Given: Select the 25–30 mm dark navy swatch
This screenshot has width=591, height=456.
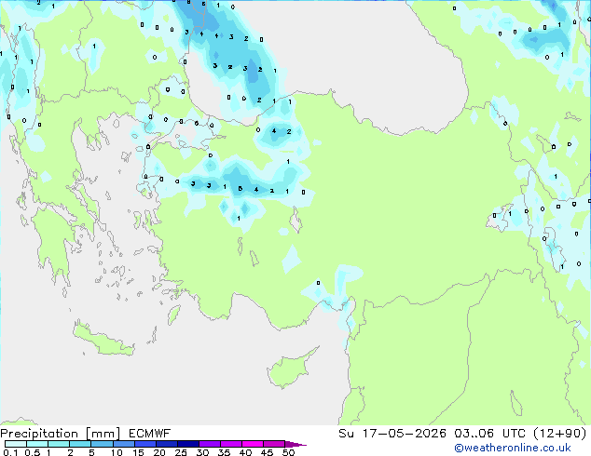Looking at the screenshot, I should [x=187, y=444].
